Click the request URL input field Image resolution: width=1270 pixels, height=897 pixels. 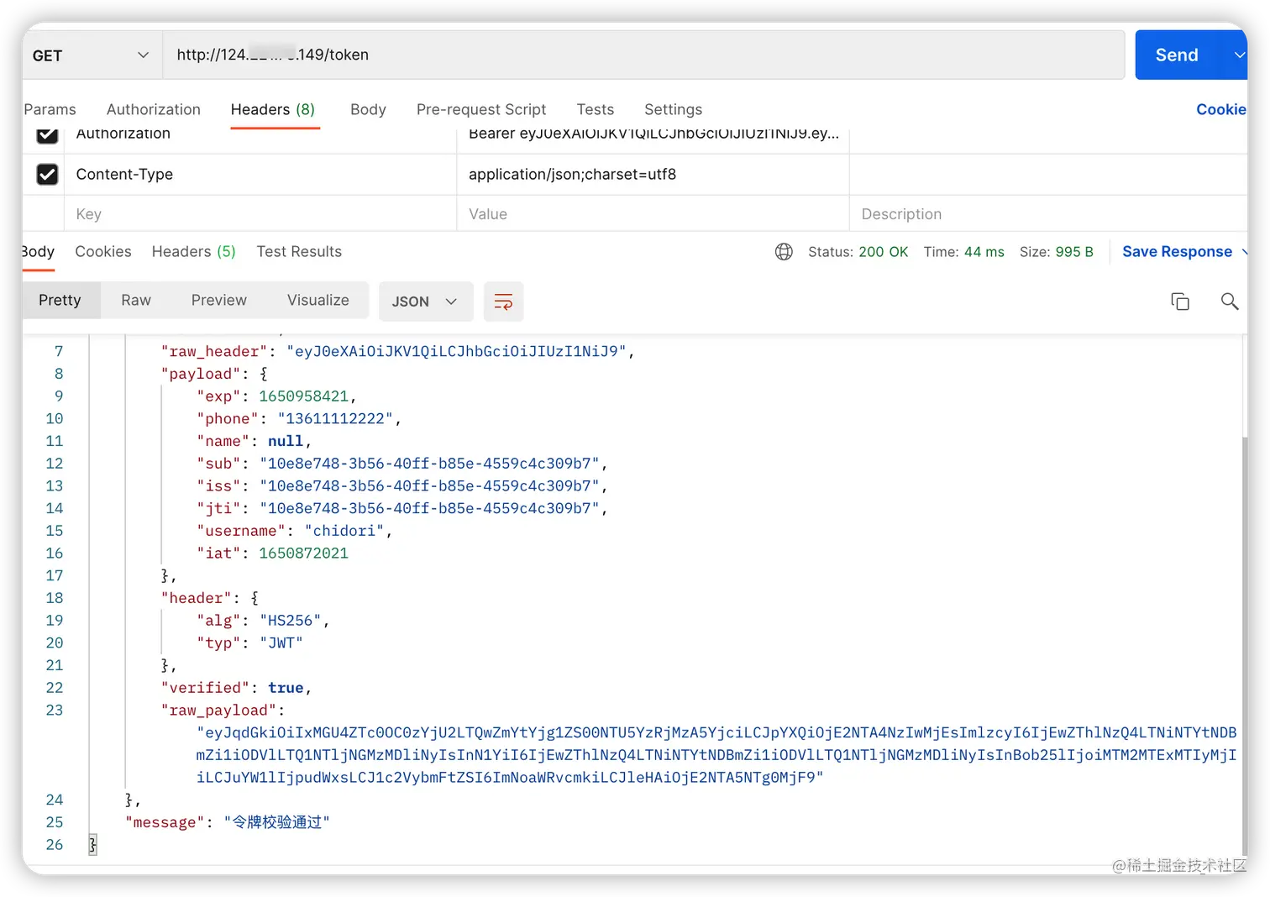[x=643, y=55]
